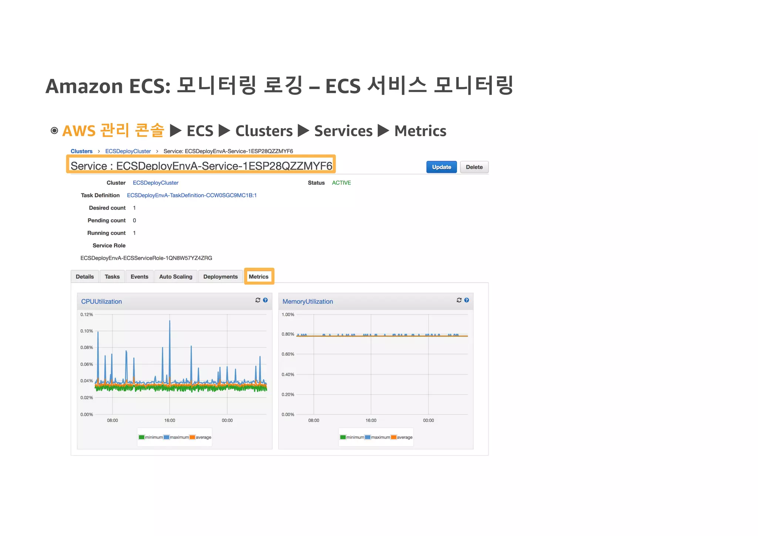This screenshot has width=758, height=536.
Task: Go to Clusters in breadcrumb
Action: [81, 151]
